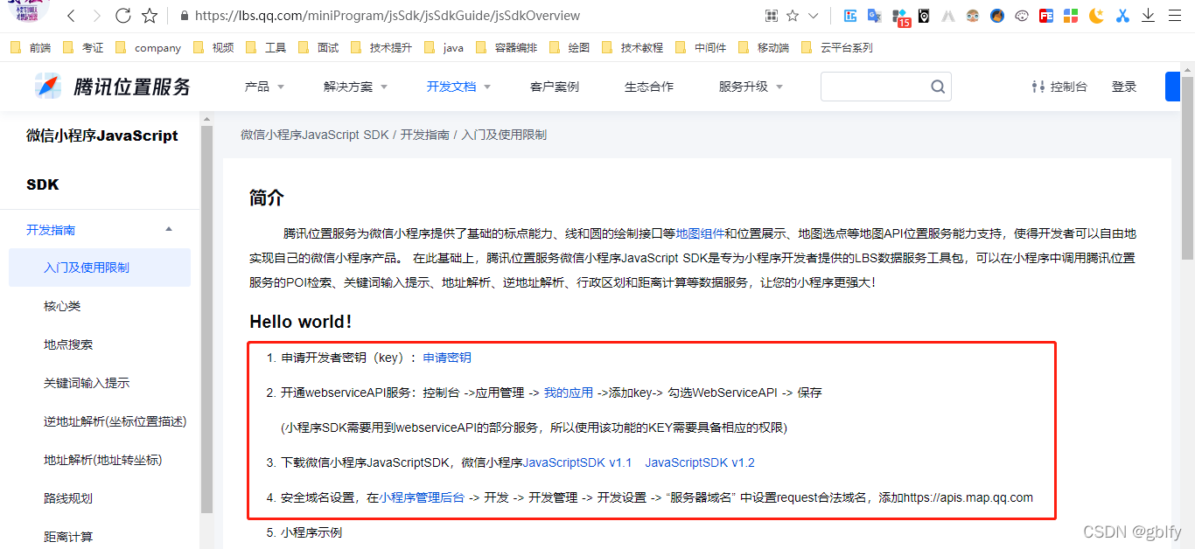Expand the 解决方案 navigation dropdown

pos(355,87)
